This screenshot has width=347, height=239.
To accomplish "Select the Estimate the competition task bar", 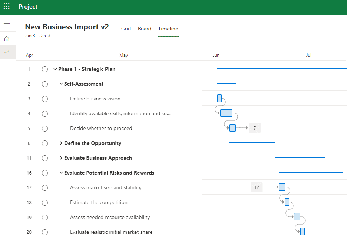I will [287, 202].
